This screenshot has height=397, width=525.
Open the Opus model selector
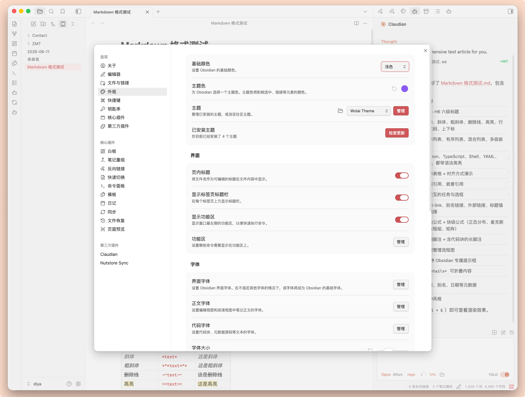coord(386,375)
